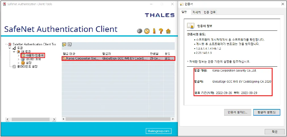Image resolution: width=287 pixels, height=137 pixels.
Task: Expand the 사용자 인증서 tree node
Action: [18, 56]
